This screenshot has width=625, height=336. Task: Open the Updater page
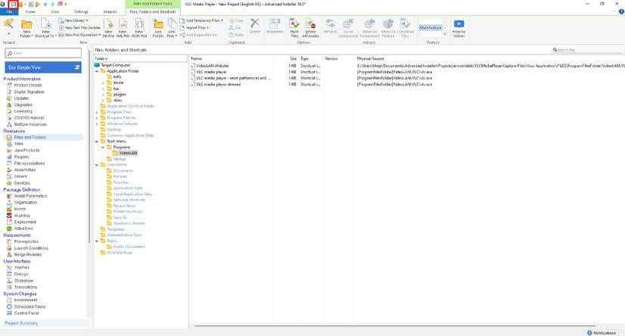[x=21, y=98]
